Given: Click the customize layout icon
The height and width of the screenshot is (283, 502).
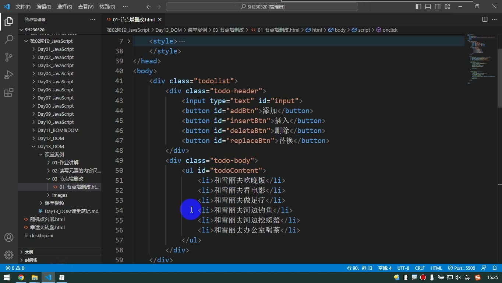Looking at the screenshot, I should point(447,7).
